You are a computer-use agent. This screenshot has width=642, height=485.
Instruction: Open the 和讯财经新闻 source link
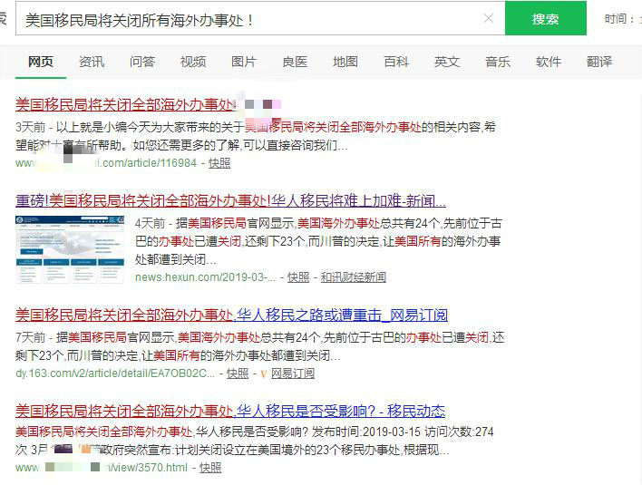click(353, 277)
